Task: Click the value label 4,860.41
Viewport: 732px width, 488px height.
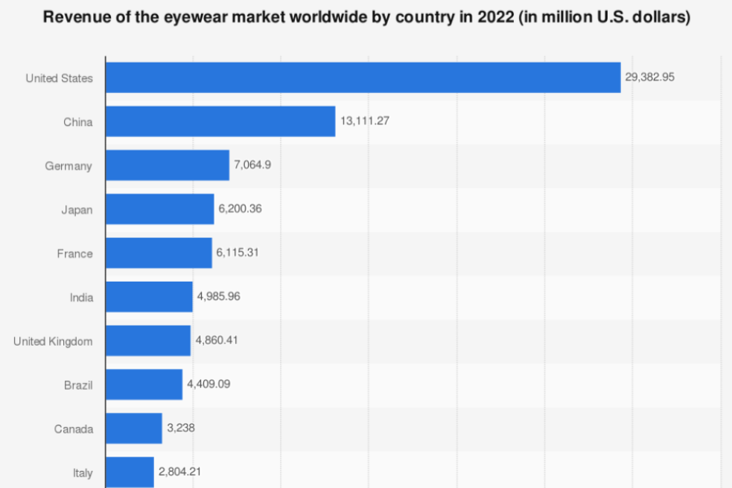Action: 217,340
